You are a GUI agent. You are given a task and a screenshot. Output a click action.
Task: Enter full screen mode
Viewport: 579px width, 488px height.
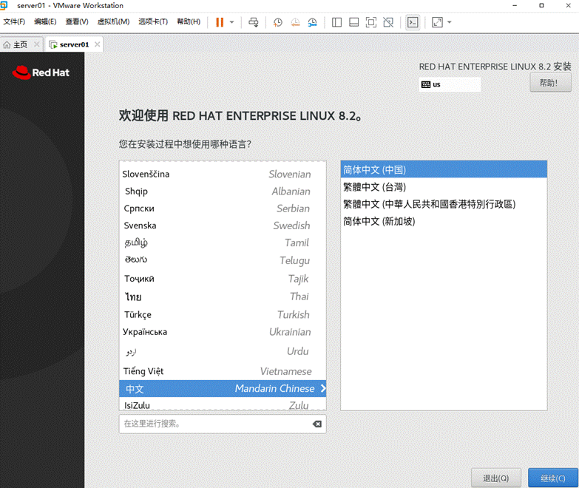coord(371,22)
